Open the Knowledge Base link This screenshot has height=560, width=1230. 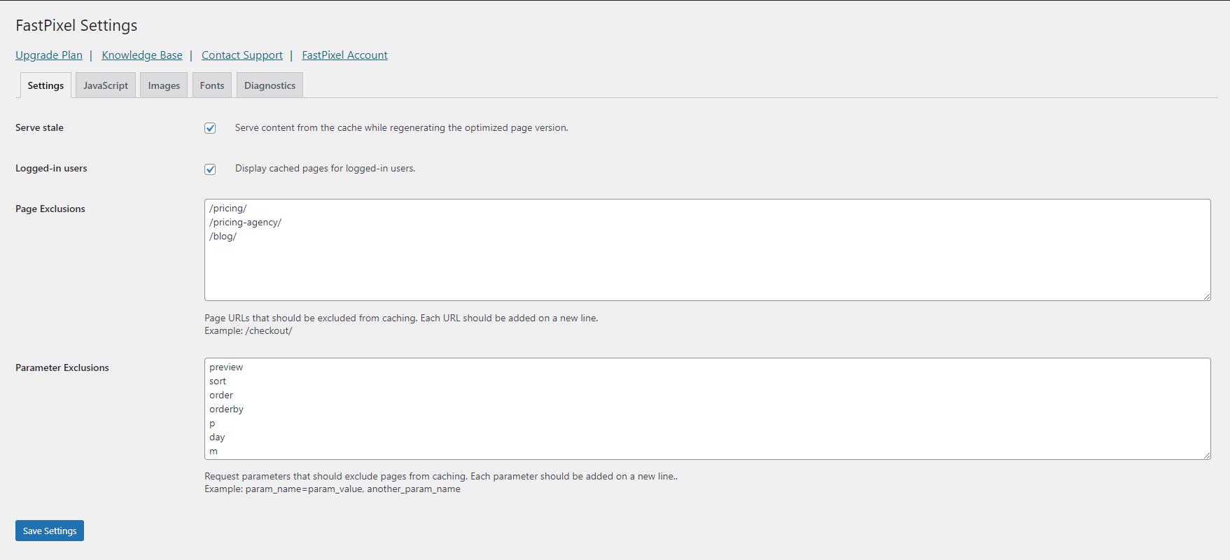coord(142,55)
